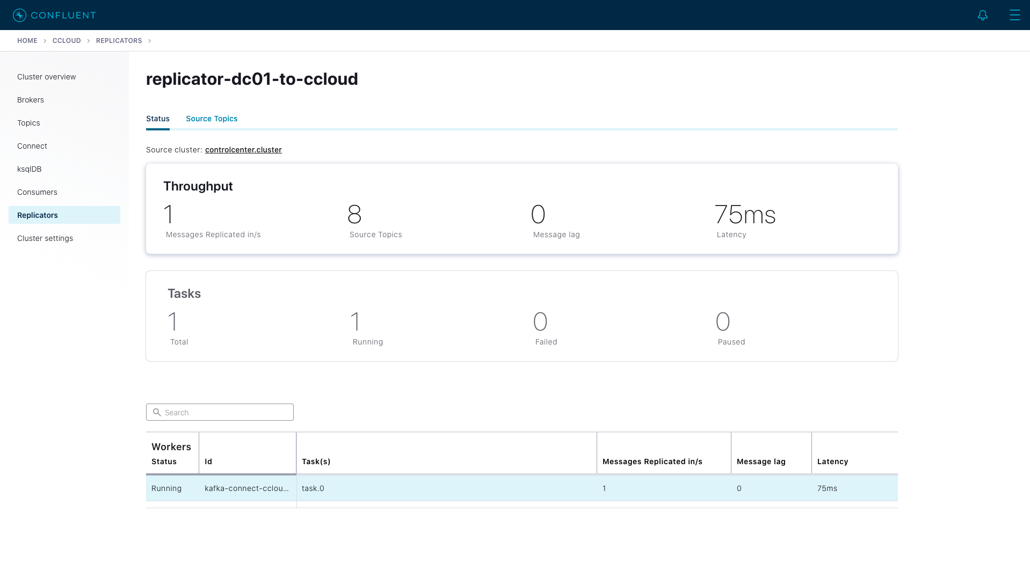Click the Confluent logo

pos(54,15)
